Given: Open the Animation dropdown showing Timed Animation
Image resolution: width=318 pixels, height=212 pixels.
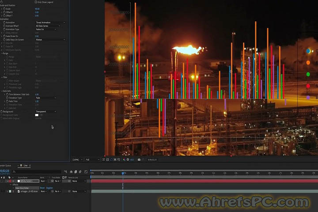Looking at the screenshot, I should [50, 23].
